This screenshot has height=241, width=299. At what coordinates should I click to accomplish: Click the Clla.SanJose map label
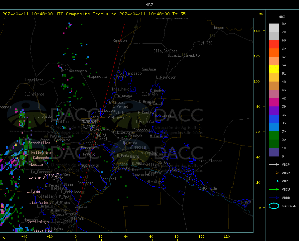click(x=165, y=51)
